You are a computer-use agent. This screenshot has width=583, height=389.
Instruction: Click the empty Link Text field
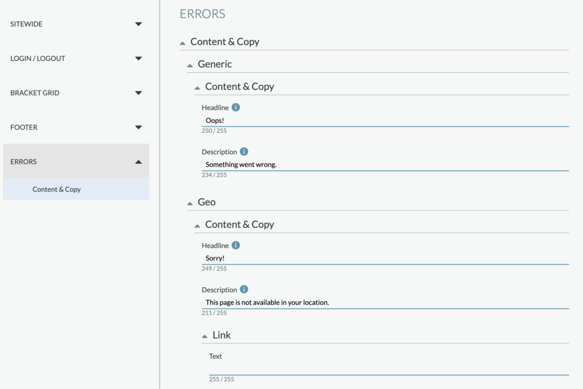[x=388, y=369]
